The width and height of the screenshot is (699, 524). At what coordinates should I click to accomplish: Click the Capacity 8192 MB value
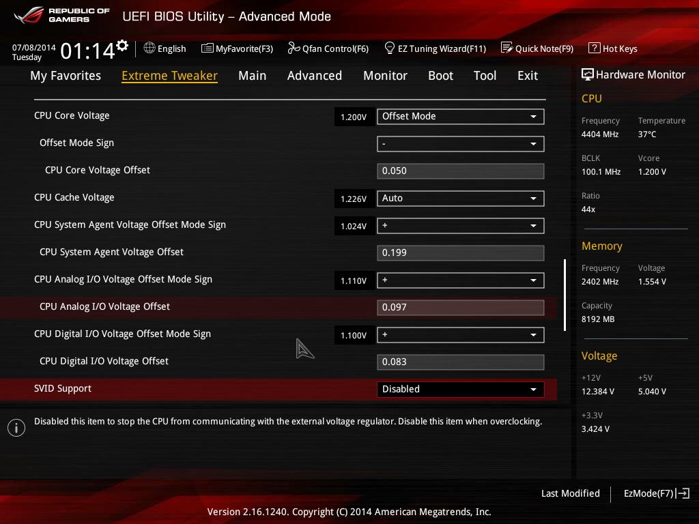pos(598,319)
